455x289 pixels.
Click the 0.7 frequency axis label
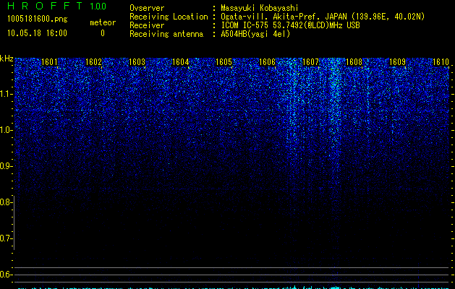tap(6, 238)
